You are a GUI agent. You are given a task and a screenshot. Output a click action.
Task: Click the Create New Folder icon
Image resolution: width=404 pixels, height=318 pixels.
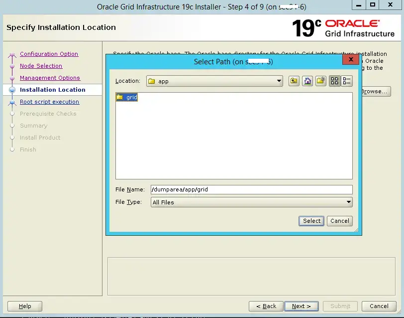click(x=321, y=81)
